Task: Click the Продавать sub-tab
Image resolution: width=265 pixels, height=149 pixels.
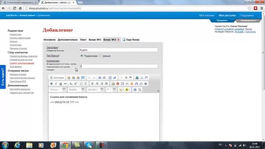Action: (222, 20)
